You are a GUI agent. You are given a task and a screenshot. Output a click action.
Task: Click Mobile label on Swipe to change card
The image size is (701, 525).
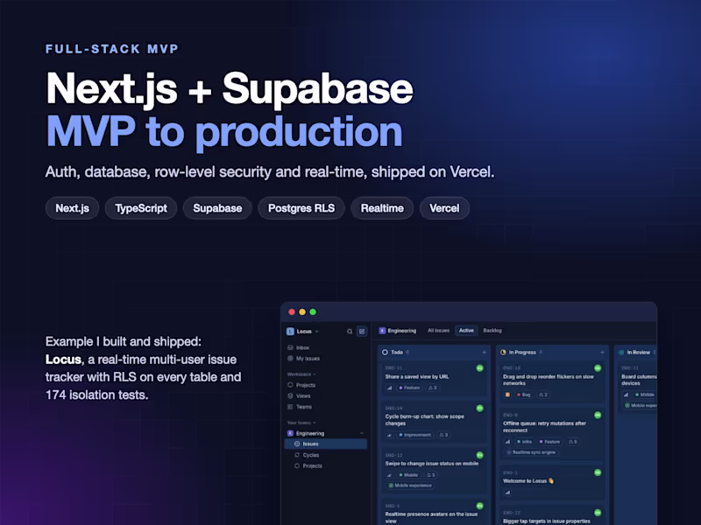[408, 475]
